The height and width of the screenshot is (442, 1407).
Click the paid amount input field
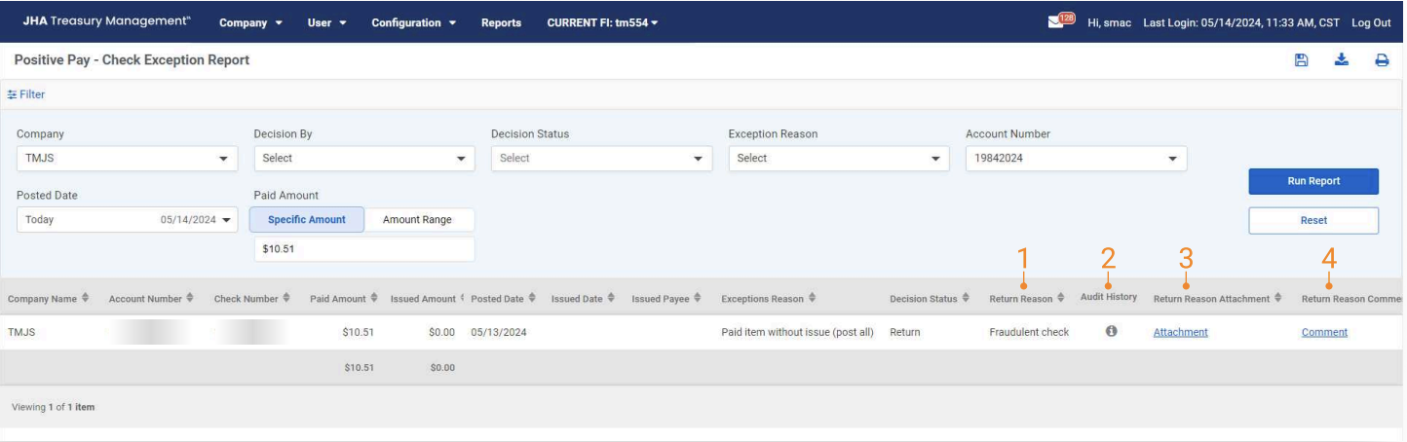click(362, 249)
